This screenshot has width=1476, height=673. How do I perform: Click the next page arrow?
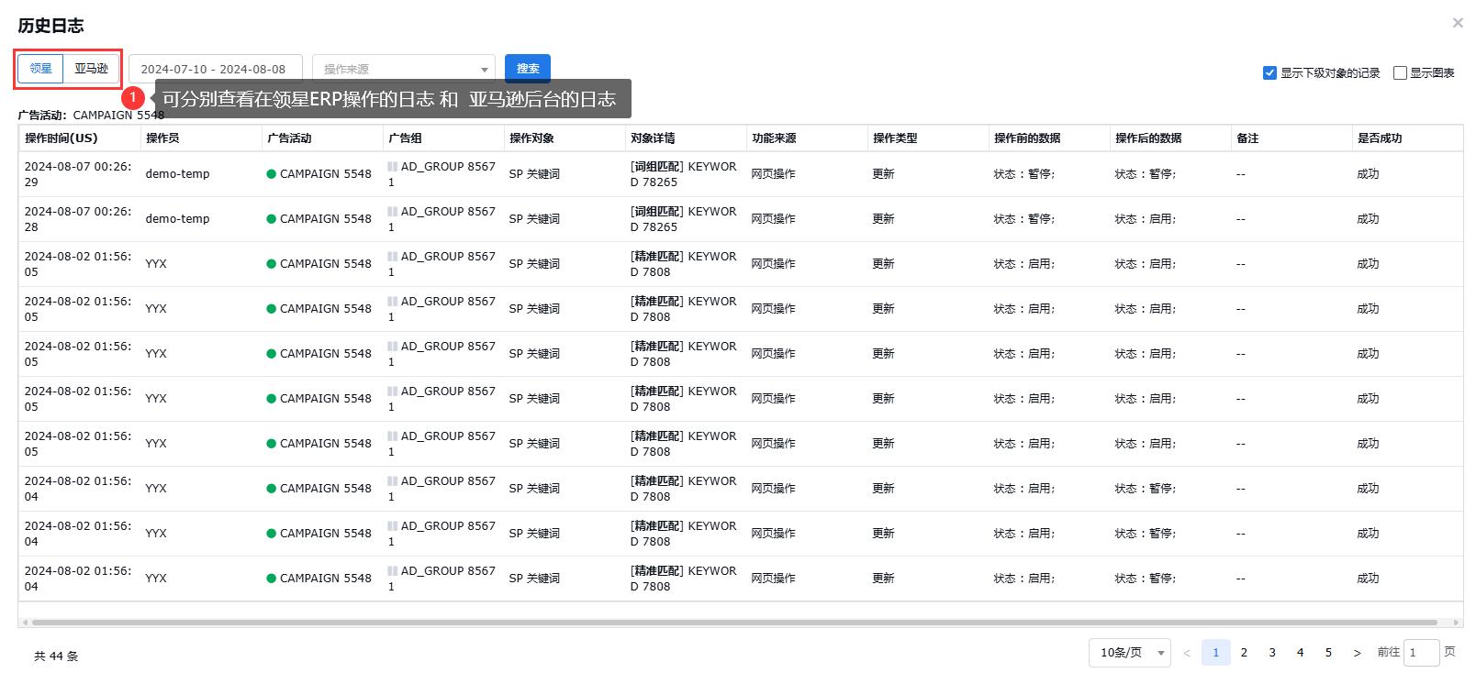pyautogui.click(x=1357, y=653)
